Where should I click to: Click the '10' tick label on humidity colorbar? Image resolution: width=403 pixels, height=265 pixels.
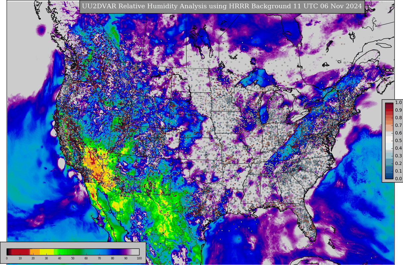(x=20, y=258)
